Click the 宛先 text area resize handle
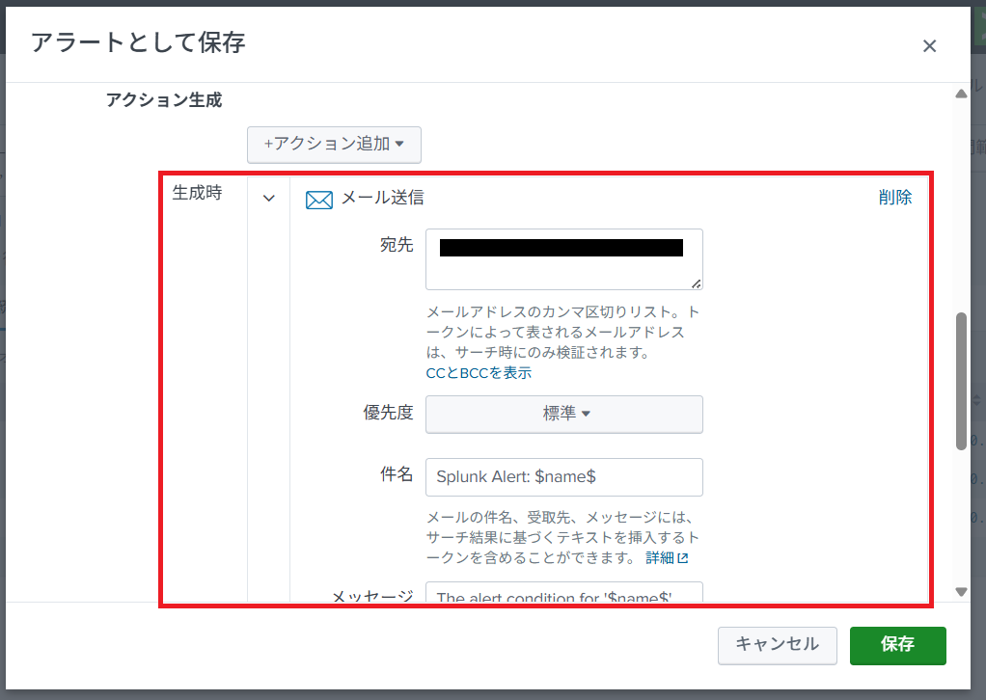This screenshot has width=986, height=700. pyautogui.click(x=697, y=283)
